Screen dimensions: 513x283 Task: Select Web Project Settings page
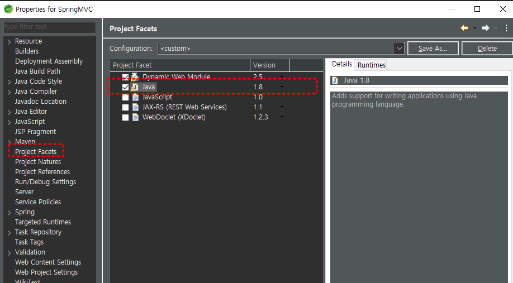coord(46,272)
